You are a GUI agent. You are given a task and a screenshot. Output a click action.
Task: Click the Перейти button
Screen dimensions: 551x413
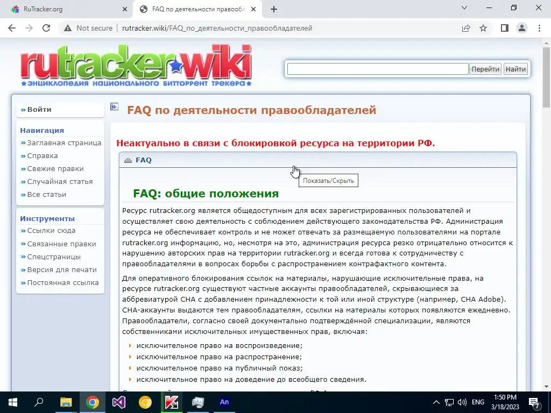coord(485,69)
